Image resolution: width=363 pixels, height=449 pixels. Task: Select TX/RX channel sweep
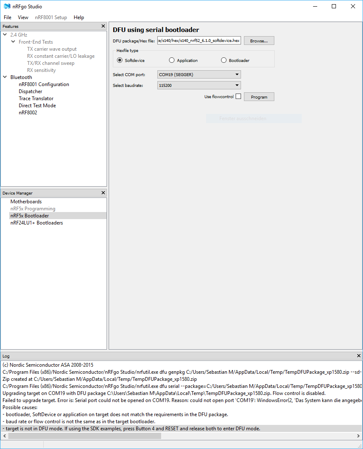tap(51, 63)
